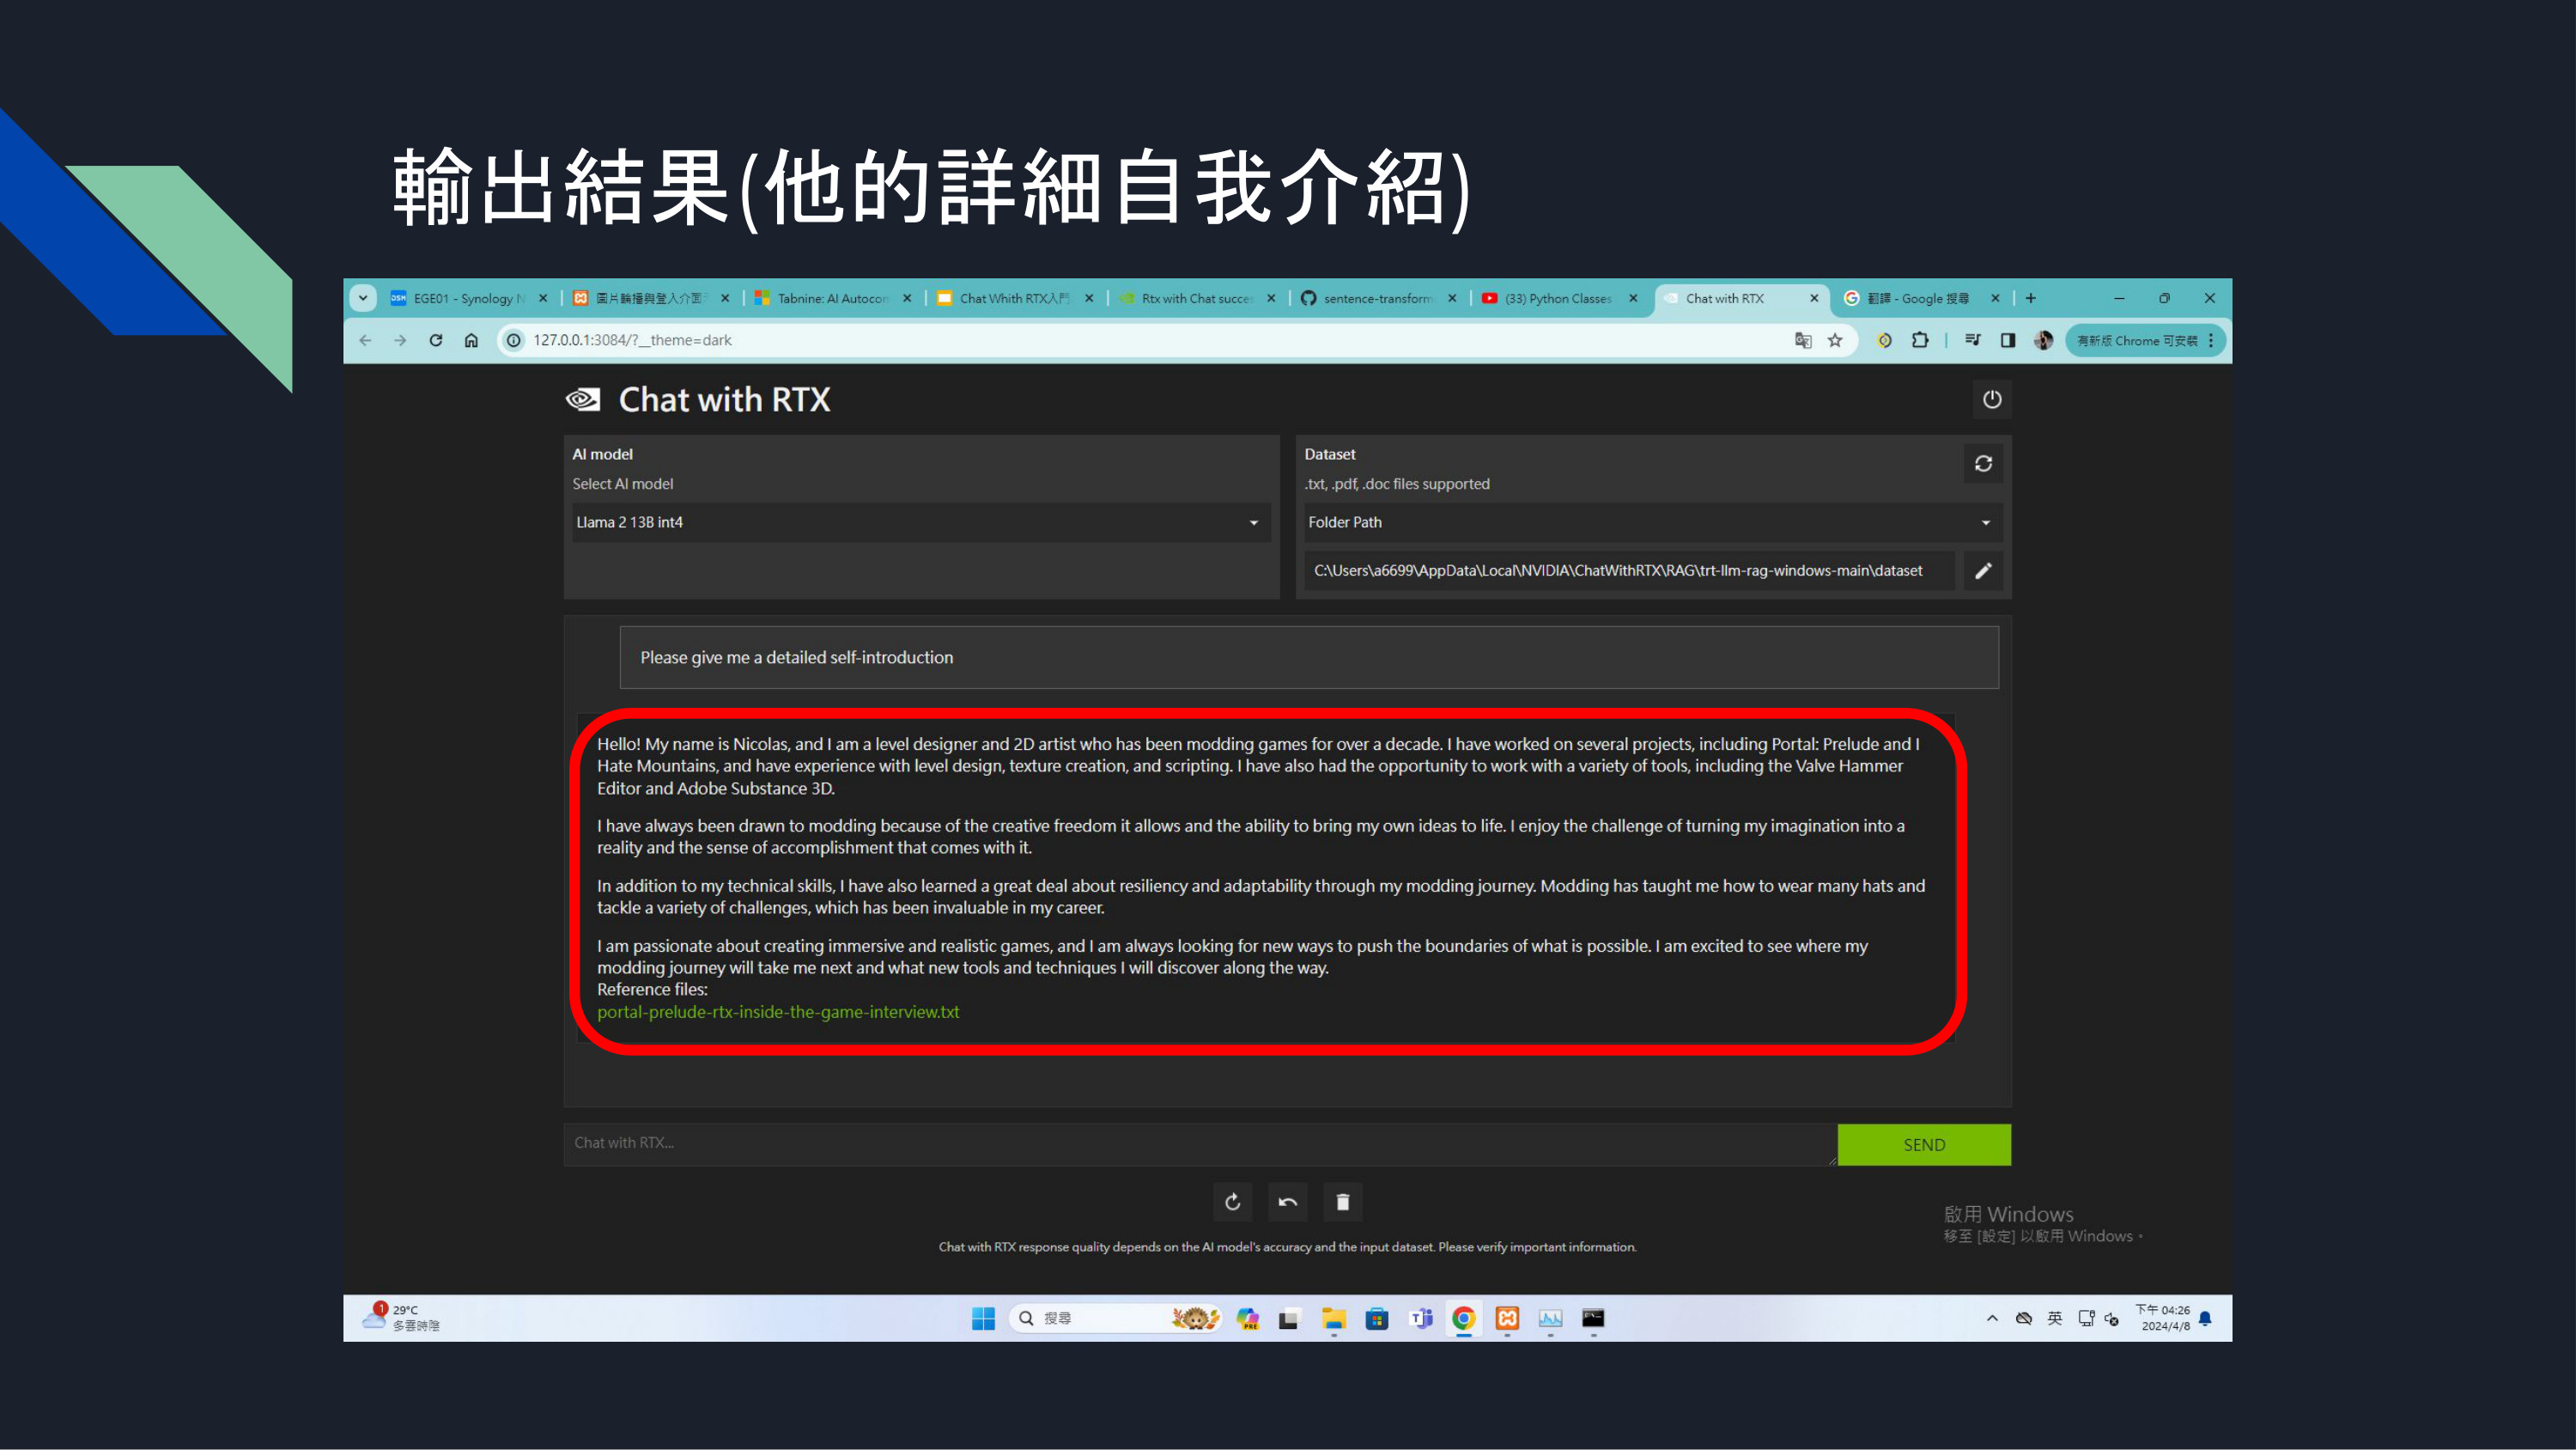Switch to the Chat Whith RTX入門 tab
2576x1450 pixels.
(1015, 298)
